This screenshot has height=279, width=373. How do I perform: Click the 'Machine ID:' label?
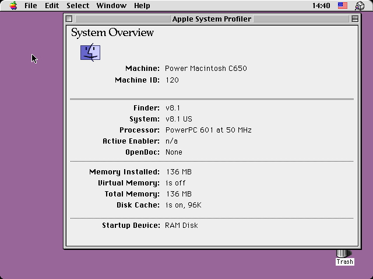(138, 80)
